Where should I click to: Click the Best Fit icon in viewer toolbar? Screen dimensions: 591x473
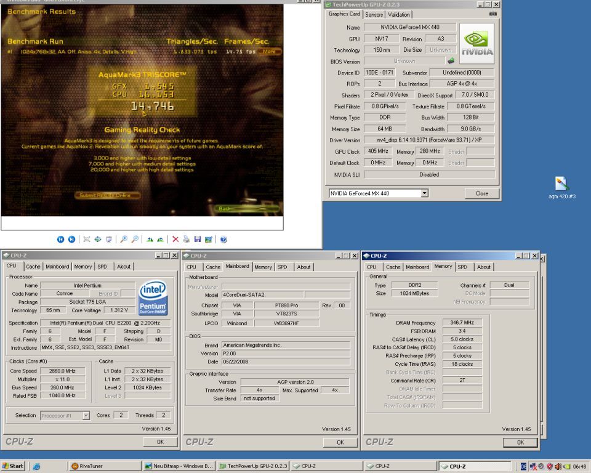[x=87, y=239]
